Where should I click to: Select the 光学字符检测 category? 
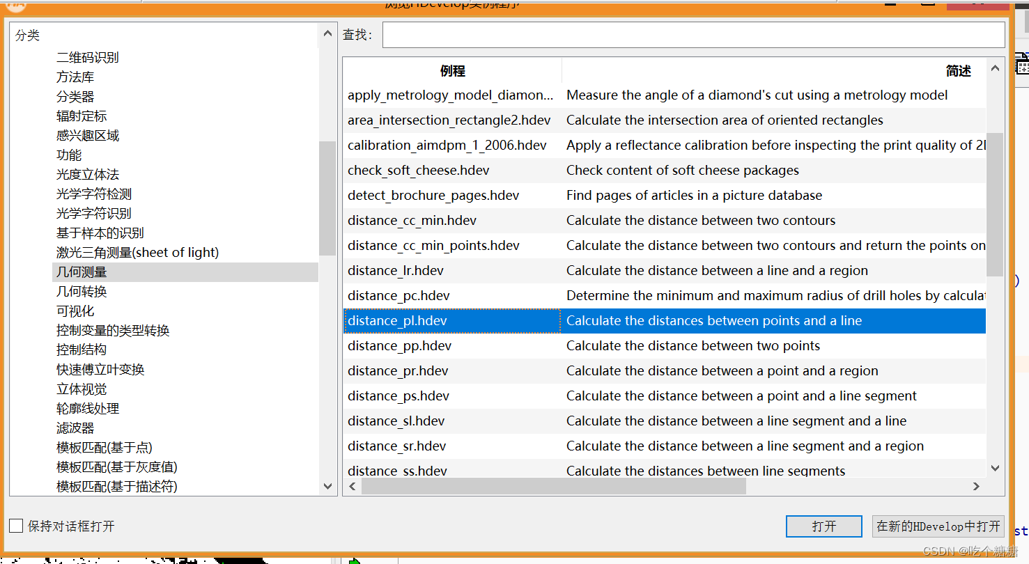(x=94, y=194)
